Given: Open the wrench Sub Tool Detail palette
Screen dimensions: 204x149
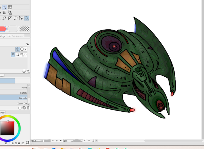Looking at the screenshot, I should 28,71.
